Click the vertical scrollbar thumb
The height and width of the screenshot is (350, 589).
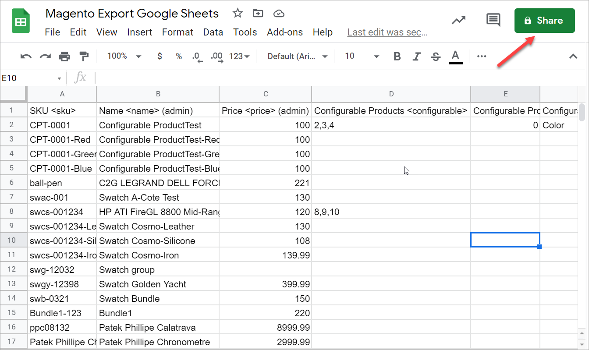click(x=582, y=112)
